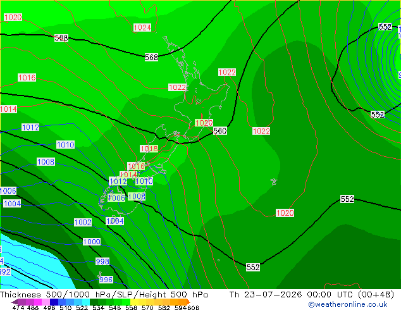Click the blue '992' isobar label

[5, 271]
